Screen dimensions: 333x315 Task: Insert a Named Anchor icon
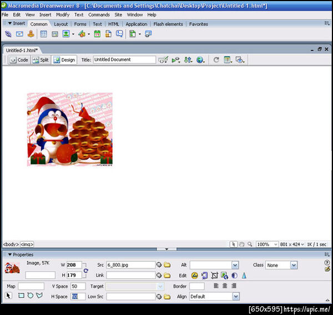[x=31, y=34]
